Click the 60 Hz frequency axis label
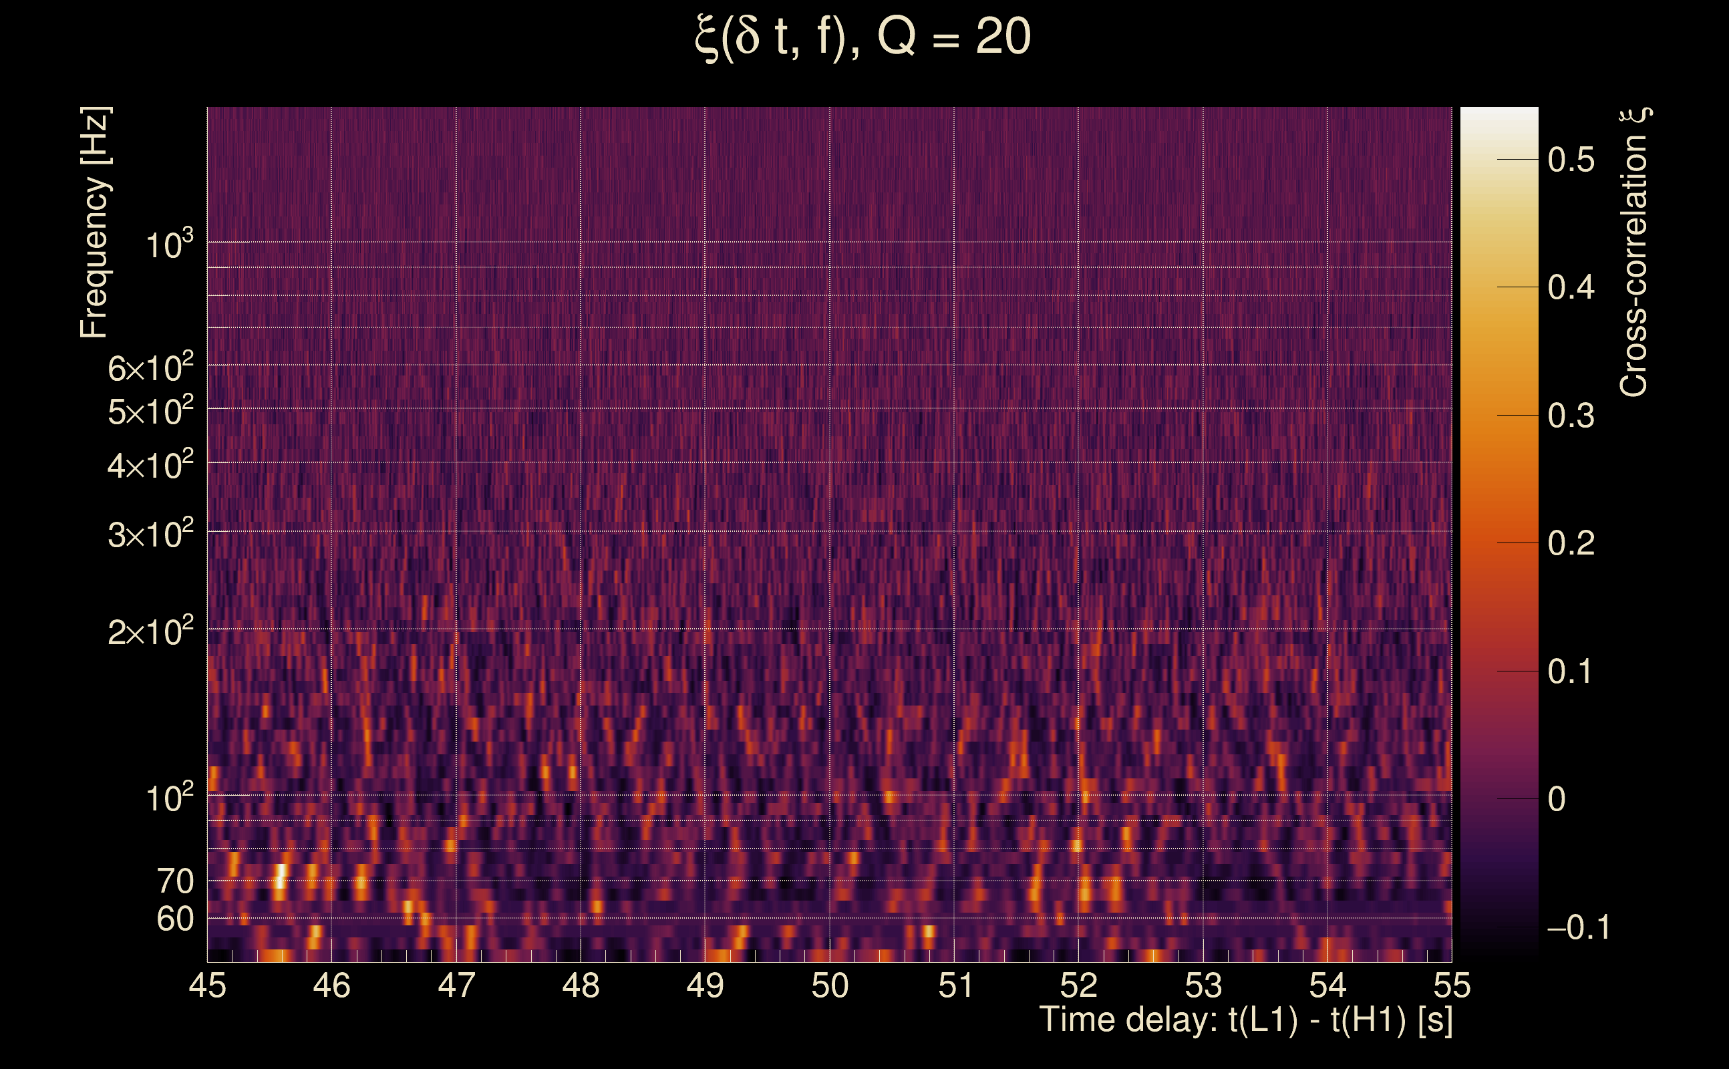The width and height of the screenshot is (1729, 1069). pyautogui.click(x=174, y=919)
